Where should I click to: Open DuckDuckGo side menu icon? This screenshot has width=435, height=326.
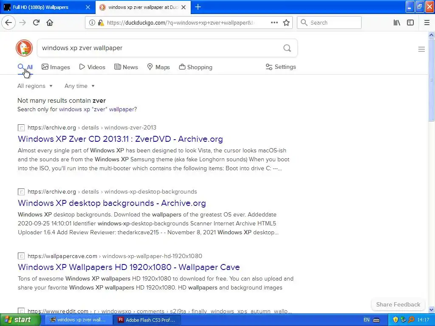(421, 49)
